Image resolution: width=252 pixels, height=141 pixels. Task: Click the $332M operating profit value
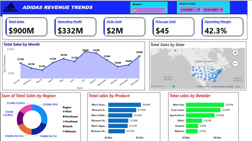coord(70,31)
